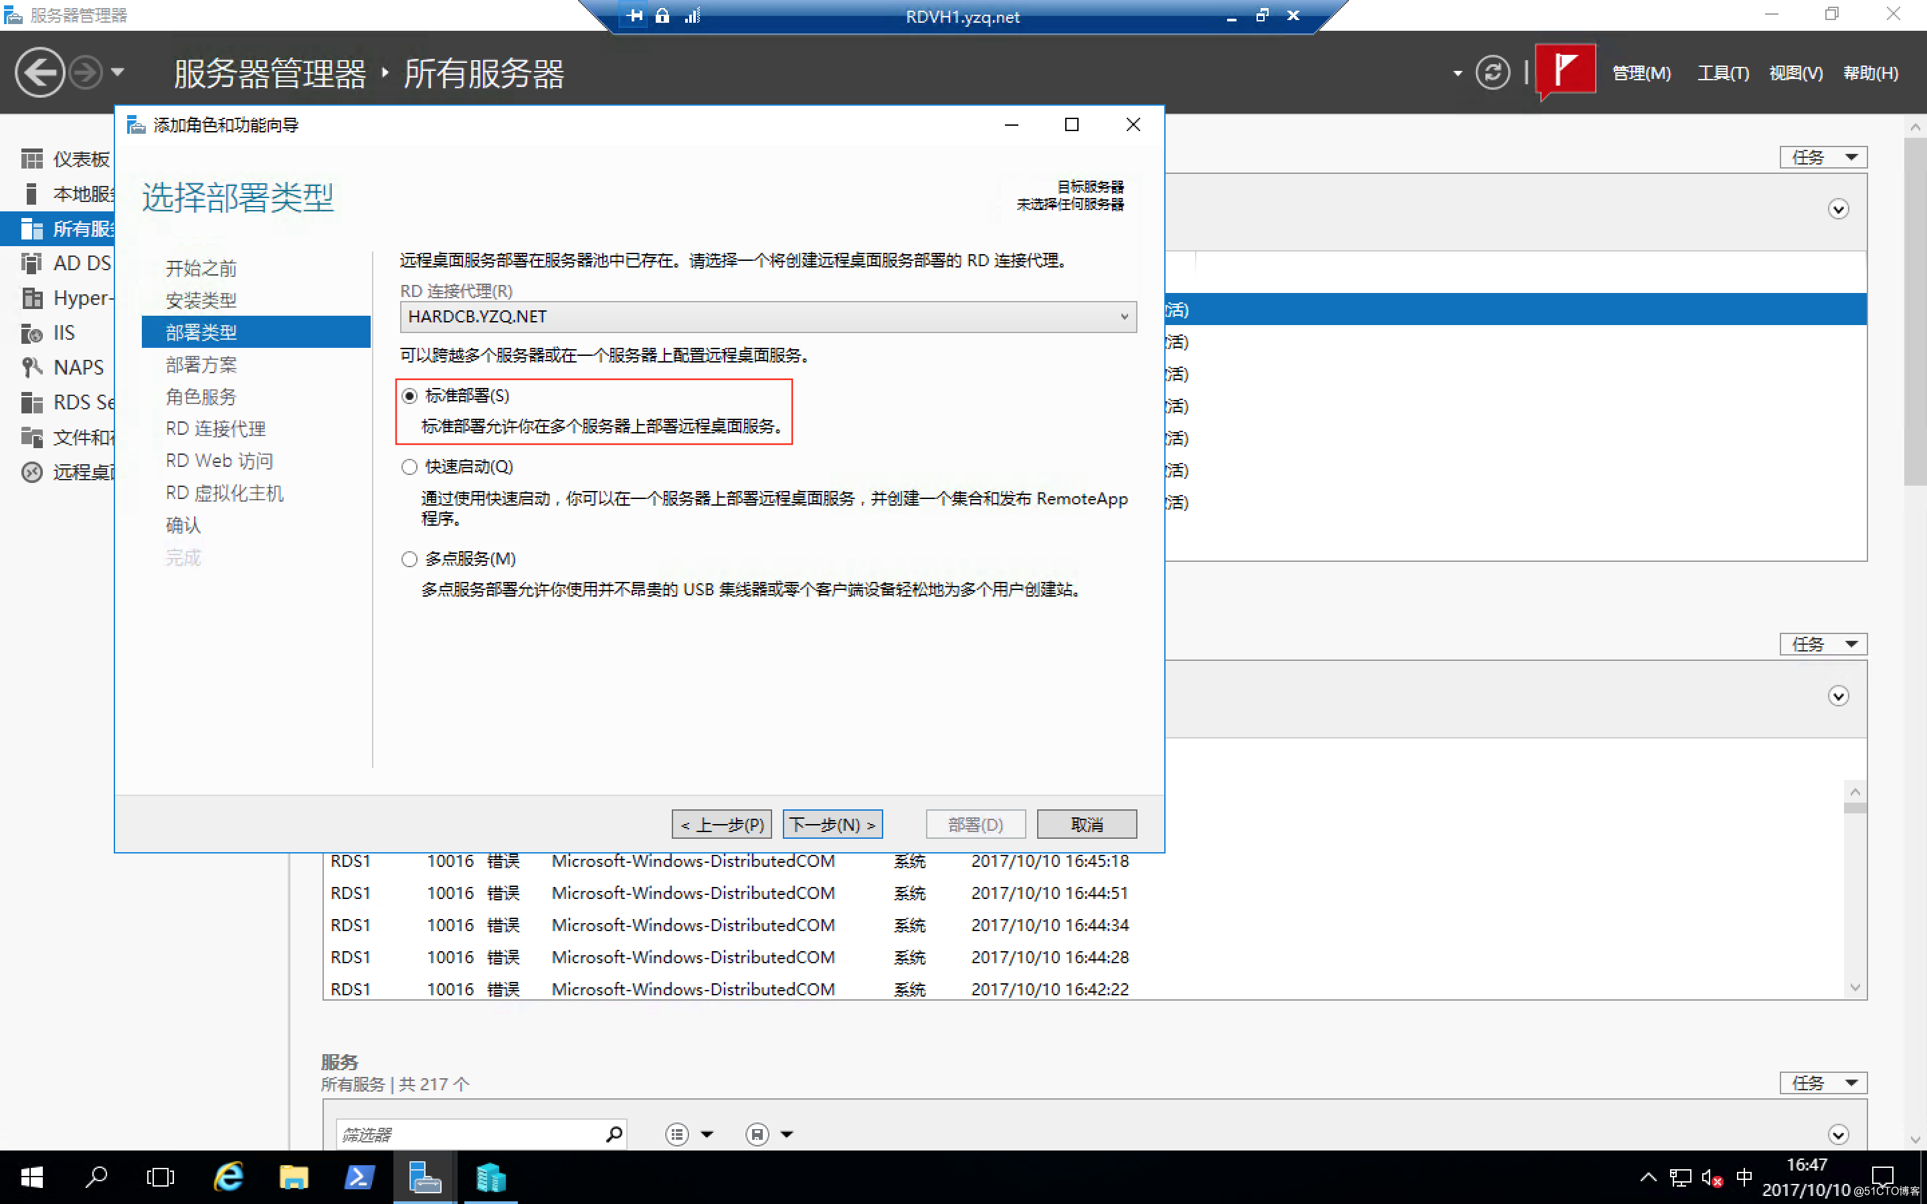Collapse services filter section chevron

tap(1838, 1134)
